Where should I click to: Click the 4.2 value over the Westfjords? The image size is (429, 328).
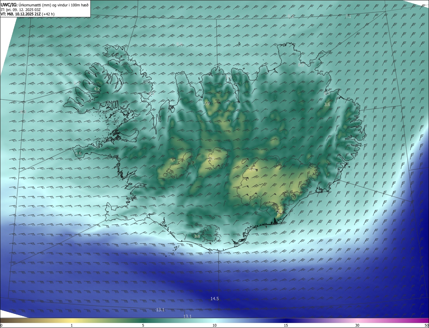click(97, 89)
